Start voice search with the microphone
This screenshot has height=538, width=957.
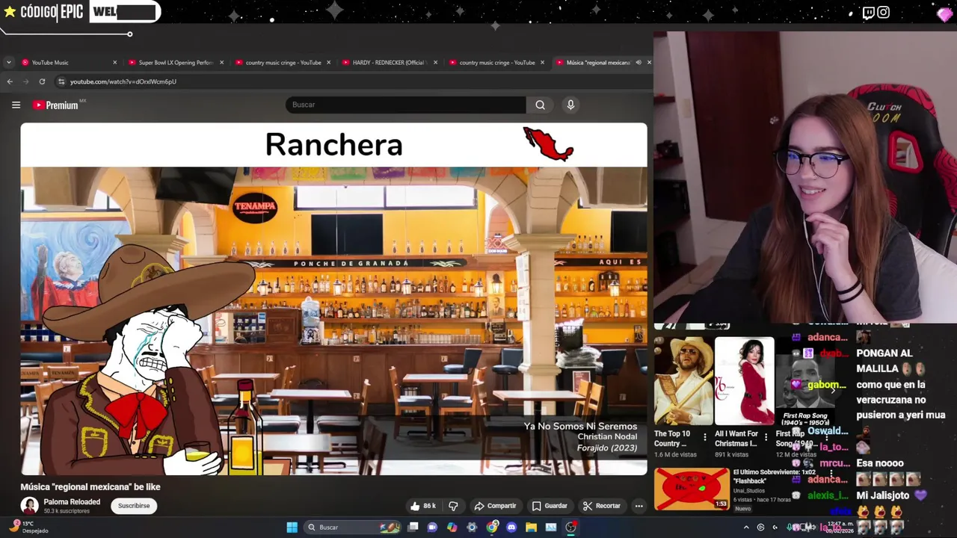(x=570, y=105)
